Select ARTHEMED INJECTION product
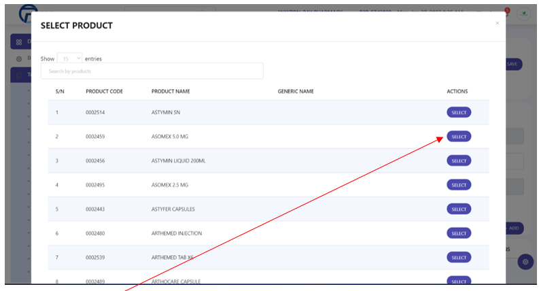 [x=459, y=233]
